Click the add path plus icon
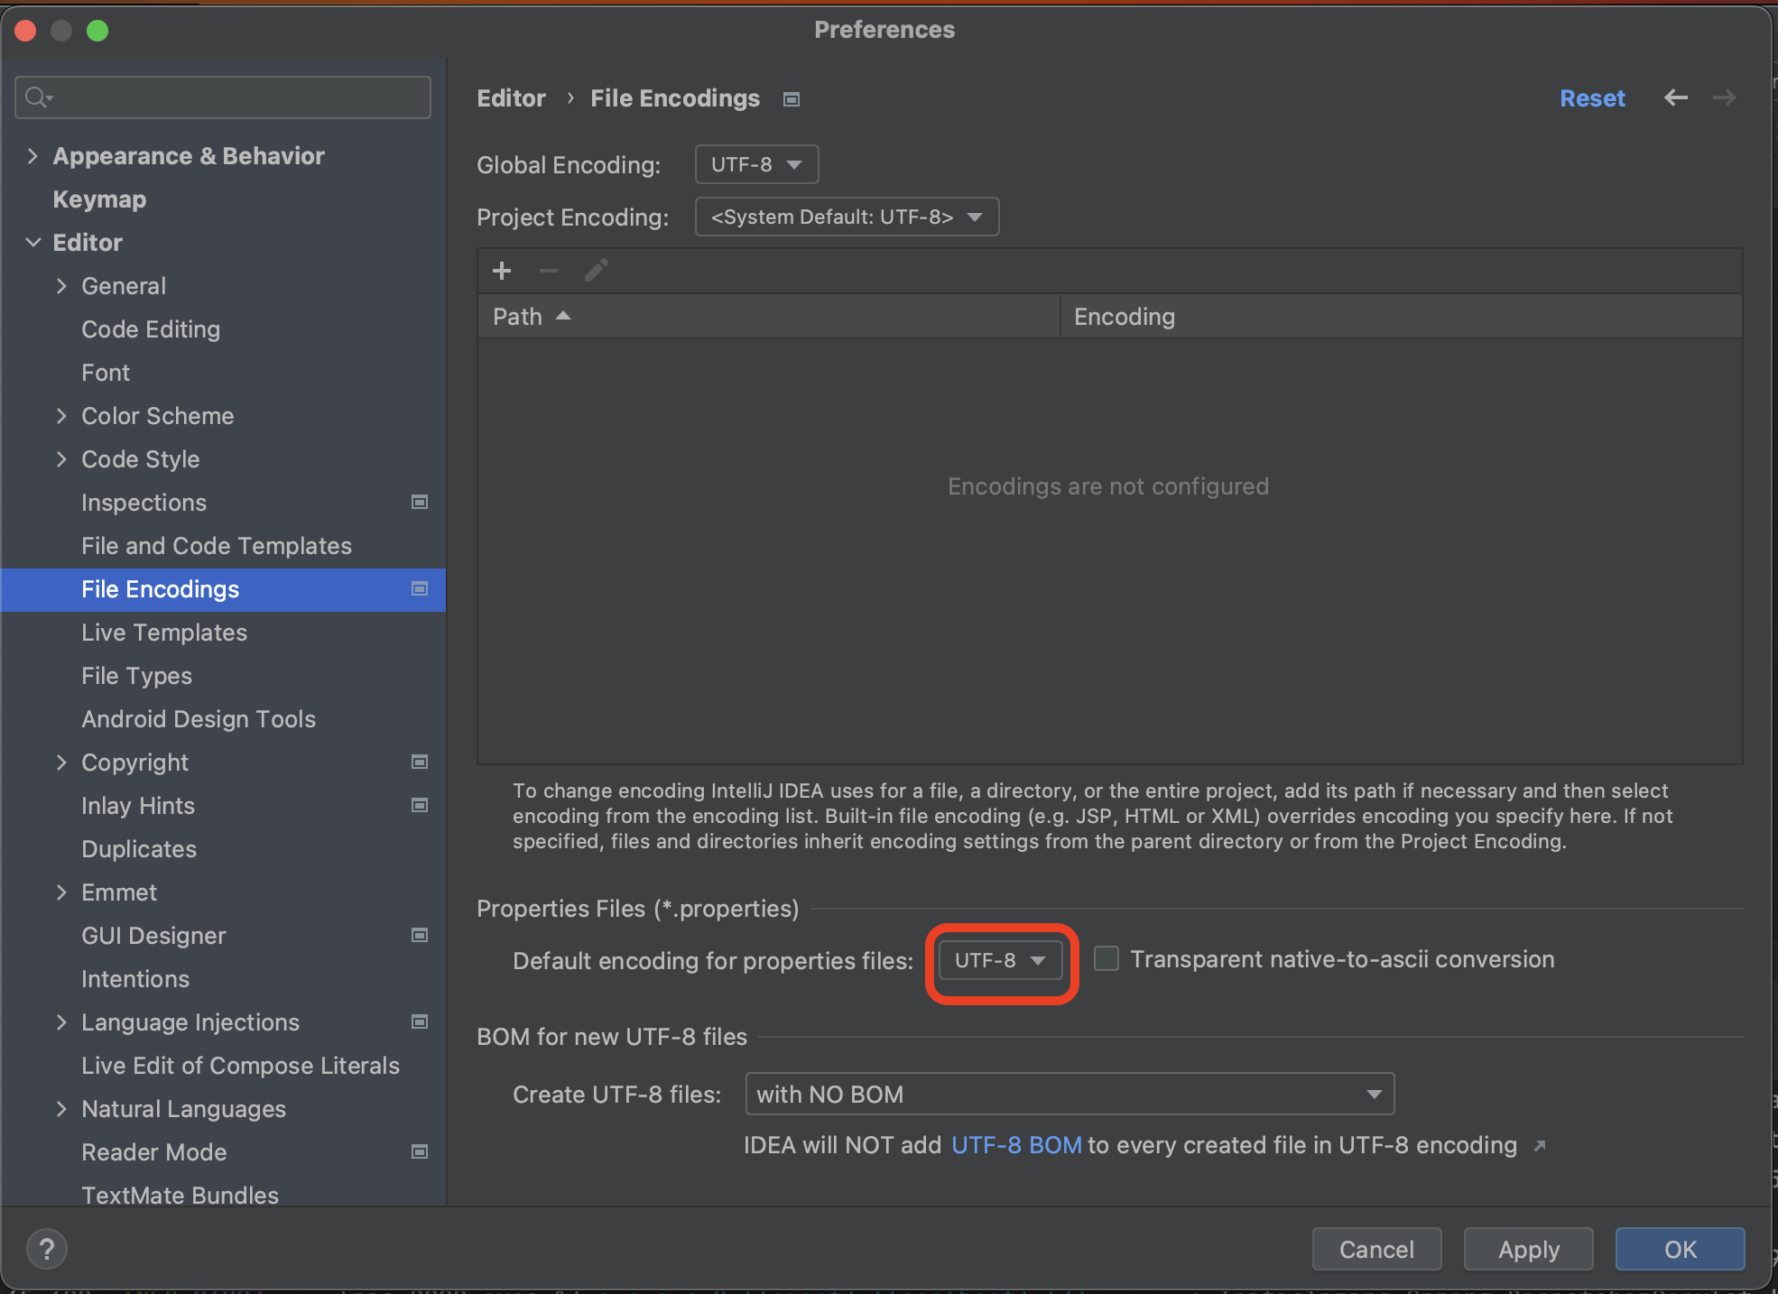The image size is (1778, 1294). 502,271
